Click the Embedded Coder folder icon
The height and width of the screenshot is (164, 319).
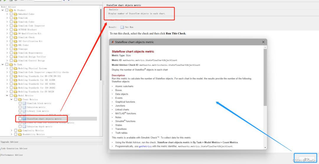click(15, 14)
